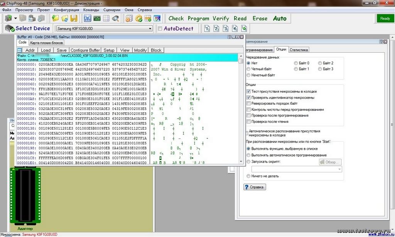Screen dimensions: 395x237
Task: Select the 'Четный байт' radio button
Action: (249, 69)
